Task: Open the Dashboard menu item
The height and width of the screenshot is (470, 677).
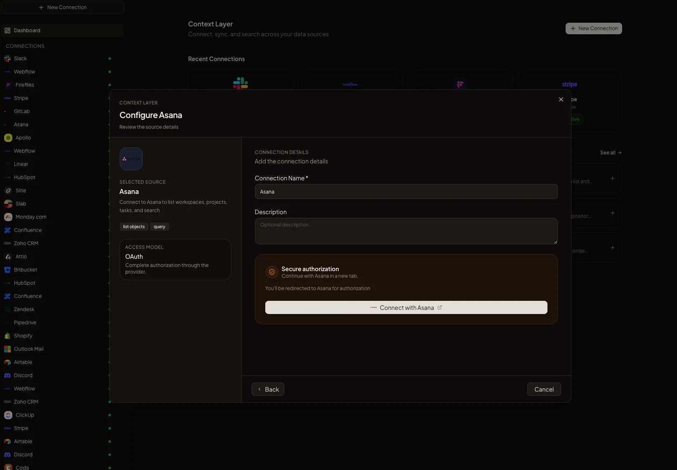Action: (27, 31)
